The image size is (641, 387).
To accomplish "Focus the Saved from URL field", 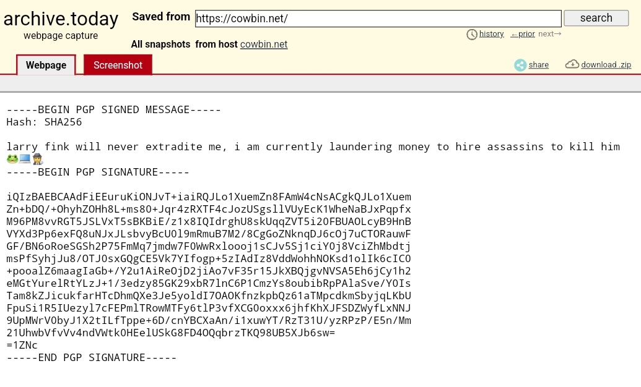I will click(378, 19).
